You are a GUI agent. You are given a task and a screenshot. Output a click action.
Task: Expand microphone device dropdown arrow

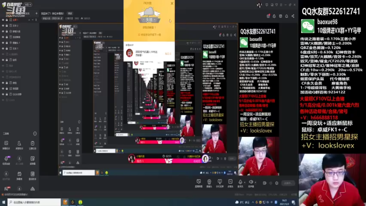click(x=244, y=182)
